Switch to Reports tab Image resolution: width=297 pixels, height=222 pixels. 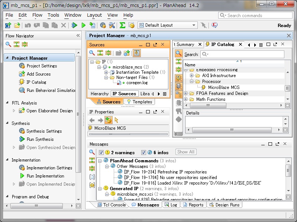click(x=193, y=205)
